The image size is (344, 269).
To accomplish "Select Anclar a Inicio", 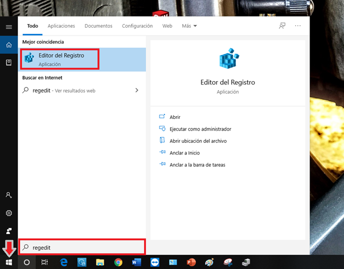I will pyautogui.click(x=184, y=153).
